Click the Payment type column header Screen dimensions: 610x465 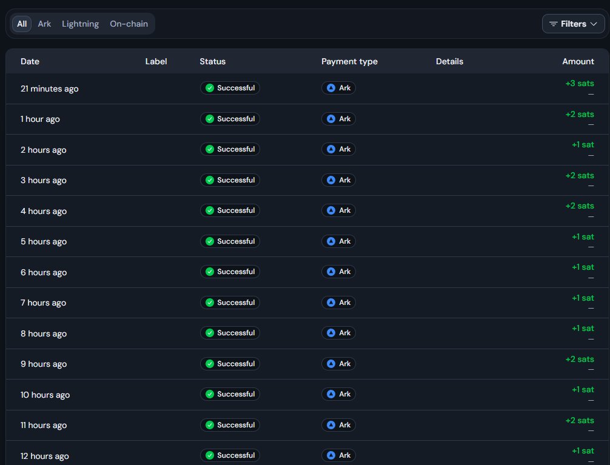click(349, 61)
